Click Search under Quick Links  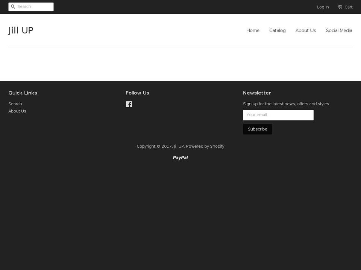pos(15,104)
